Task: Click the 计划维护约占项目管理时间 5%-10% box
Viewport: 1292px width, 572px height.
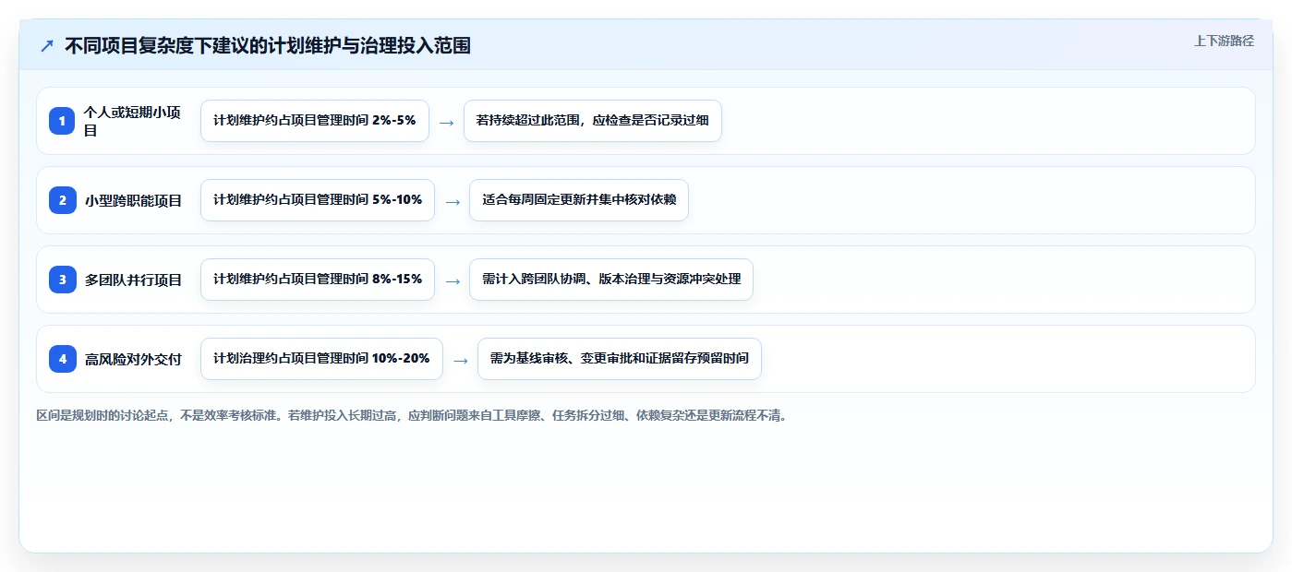Action: tap(318, 200)
